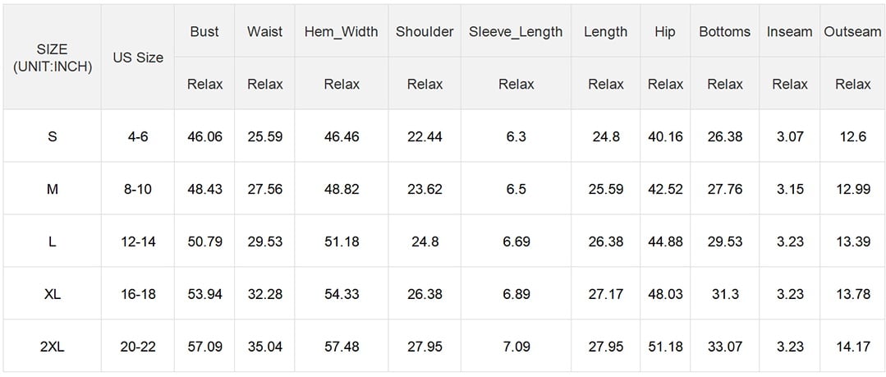886x377 pixels.
Task: Click the US size 20-22 cell
Action: 138,347
